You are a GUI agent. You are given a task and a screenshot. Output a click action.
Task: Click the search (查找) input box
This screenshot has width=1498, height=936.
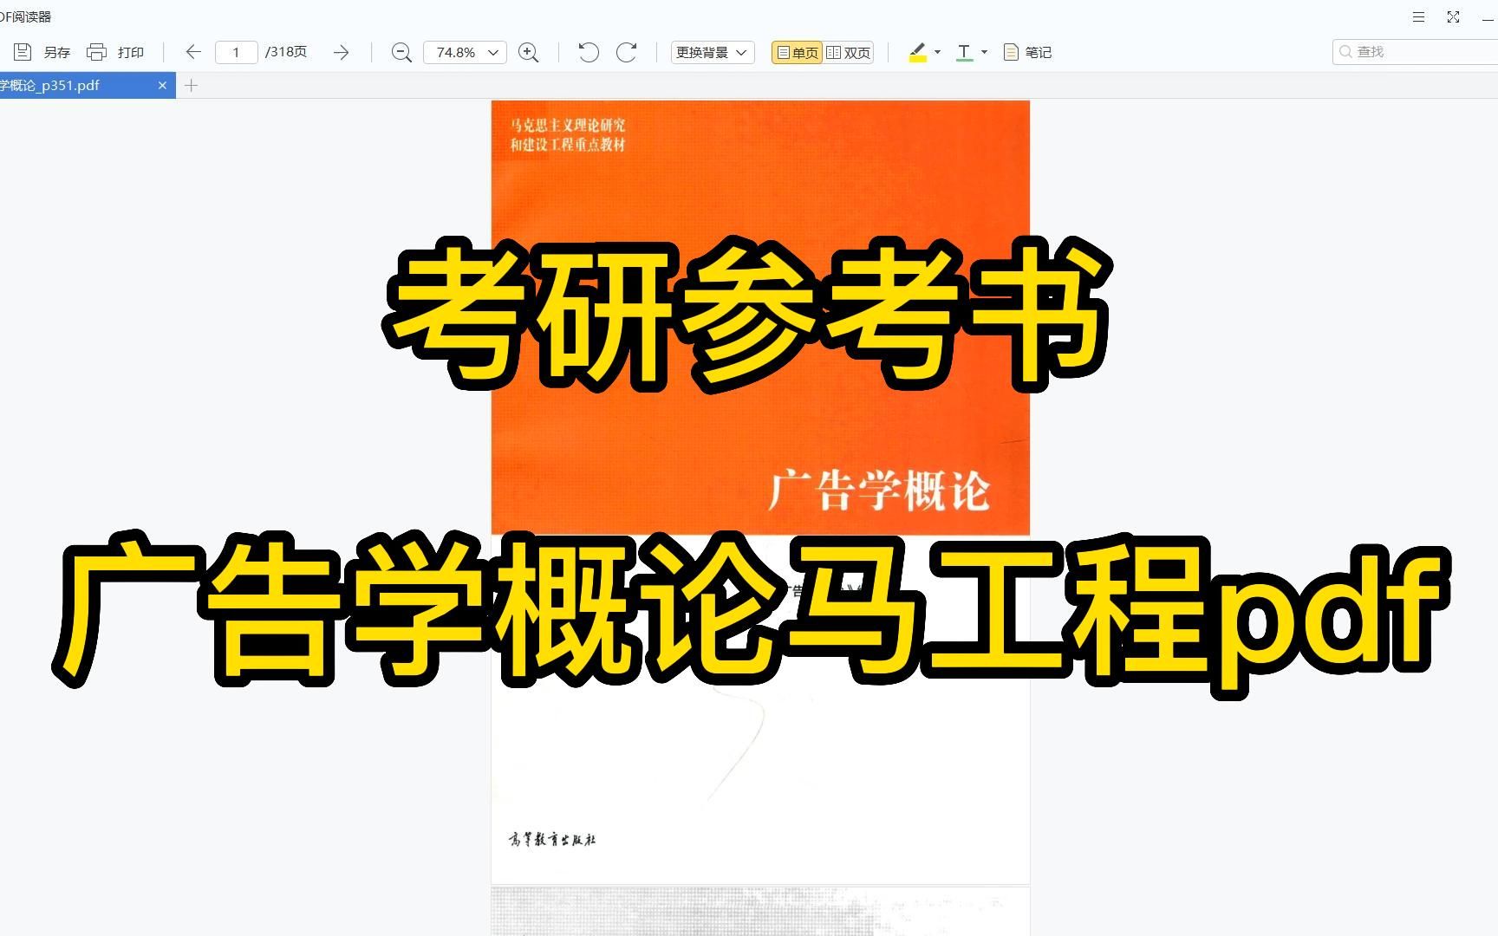[x=1416, y=52]
